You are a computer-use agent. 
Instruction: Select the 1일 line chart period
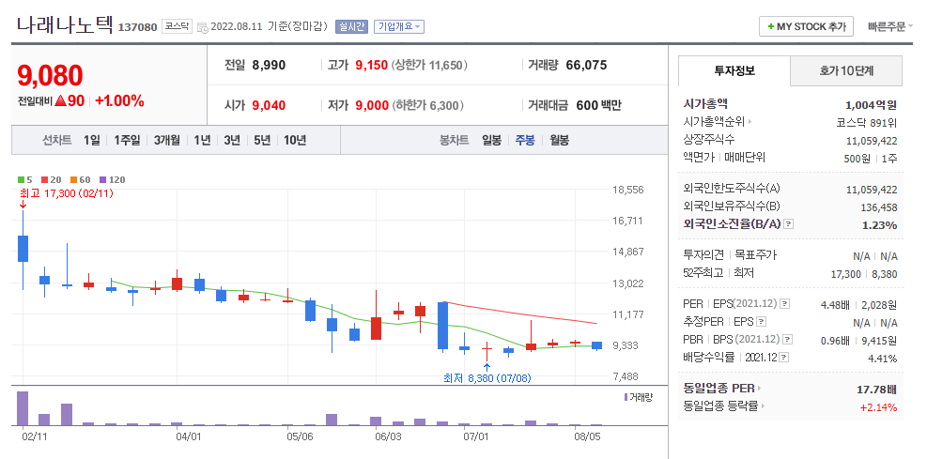point(92,141)
